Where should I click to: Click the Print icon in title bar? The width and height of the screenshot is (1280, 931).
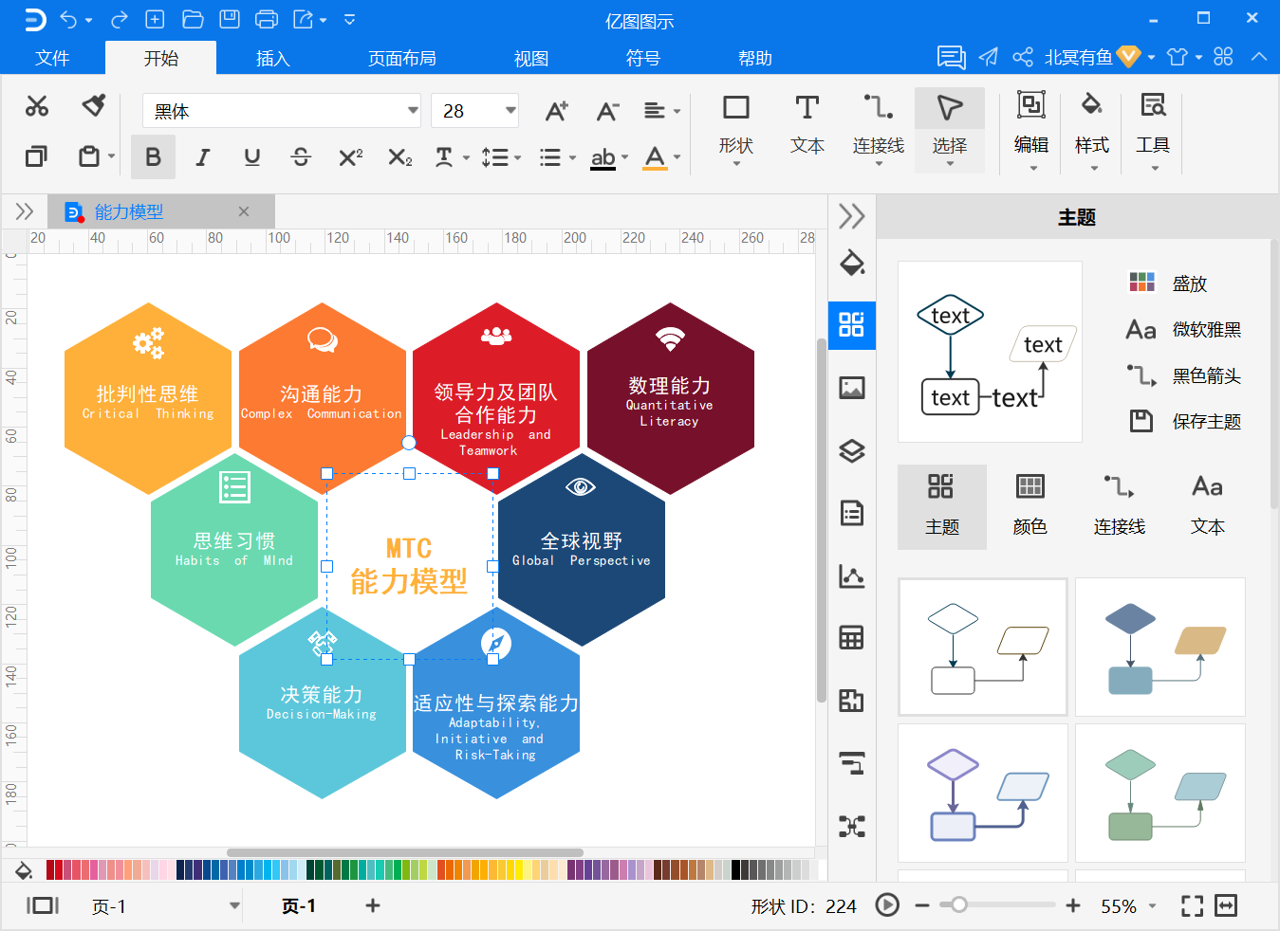click(x=267, y=19)
